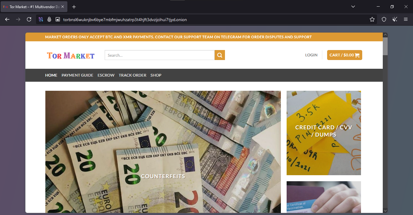Focus the Search... input field
This screenshot has height=215, width=413.
(160, 55)
